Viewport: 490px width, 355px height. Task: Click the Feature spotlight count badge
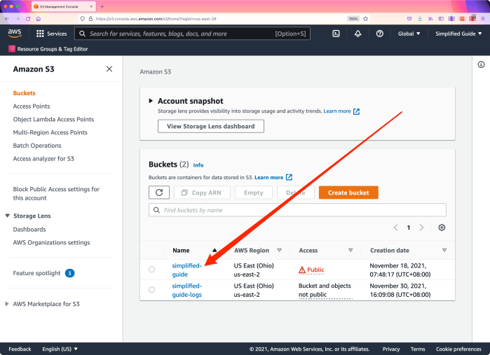pos(69,273)
